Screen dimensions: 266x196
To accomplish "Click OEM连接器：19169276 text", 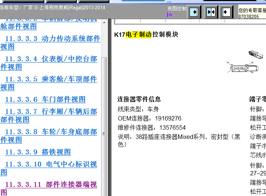I will point(150,118).
